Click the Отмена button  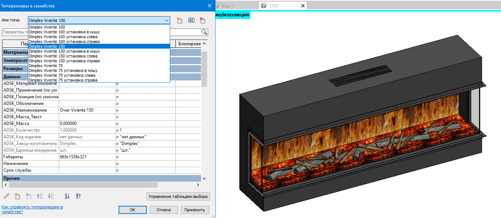point(164,210)
